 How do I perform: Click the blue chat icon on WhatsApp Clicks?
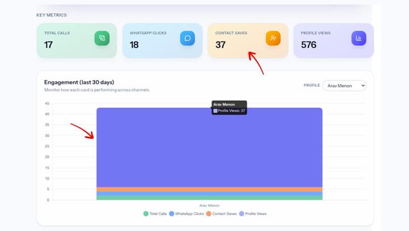tap(187, 38)
